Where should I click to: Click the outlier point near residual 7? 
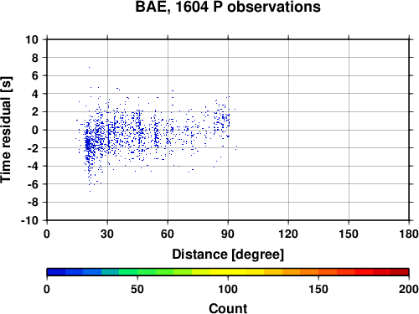tap(89, 67)
